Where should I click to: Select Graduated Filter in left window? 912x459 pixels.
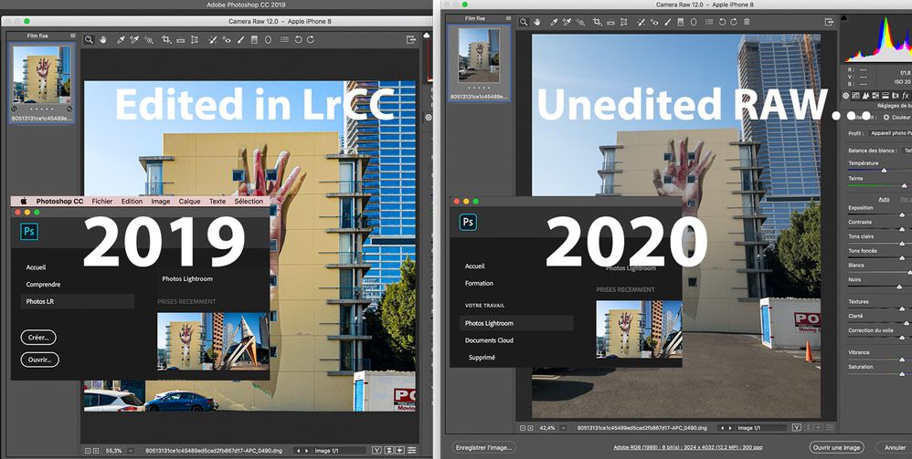point(254,40)
